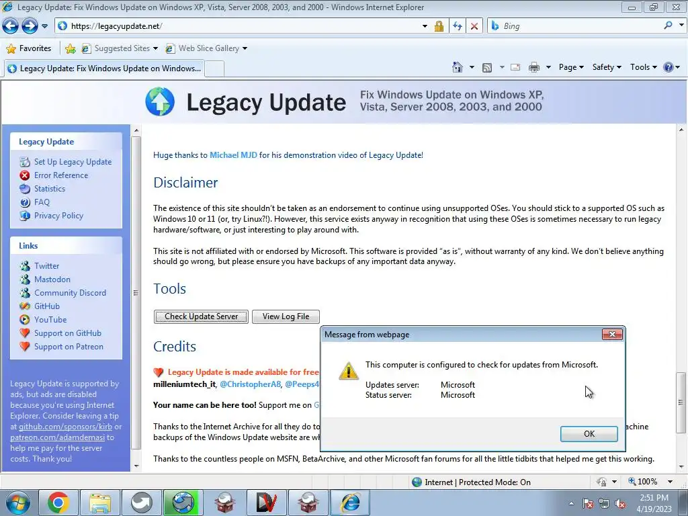Click the Back navigation arrow button
Viewport: 688px width, 516px height.
pyautogui.click(x=11, y=26)
